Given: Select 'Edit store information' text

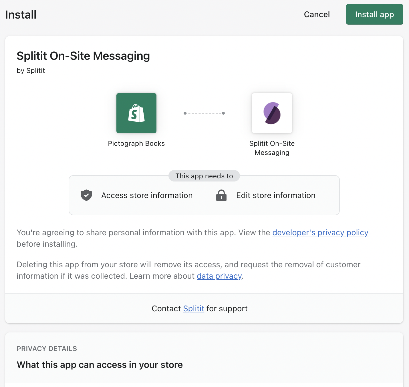Looking at the screenshot, I should [x=276, y=195].
